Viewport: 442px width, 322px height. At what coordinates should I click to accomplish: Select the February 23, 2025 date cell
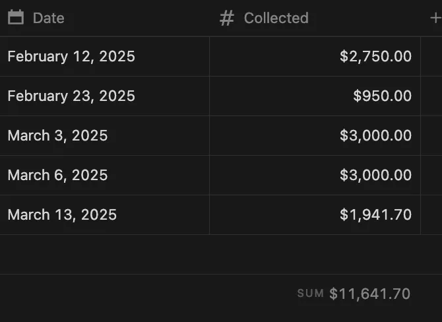click(x=105, y=96)
